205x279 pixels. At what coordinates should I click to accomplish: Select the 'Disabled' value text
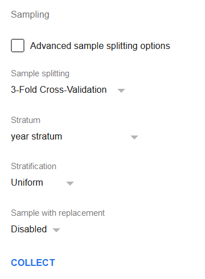(29, 229)
